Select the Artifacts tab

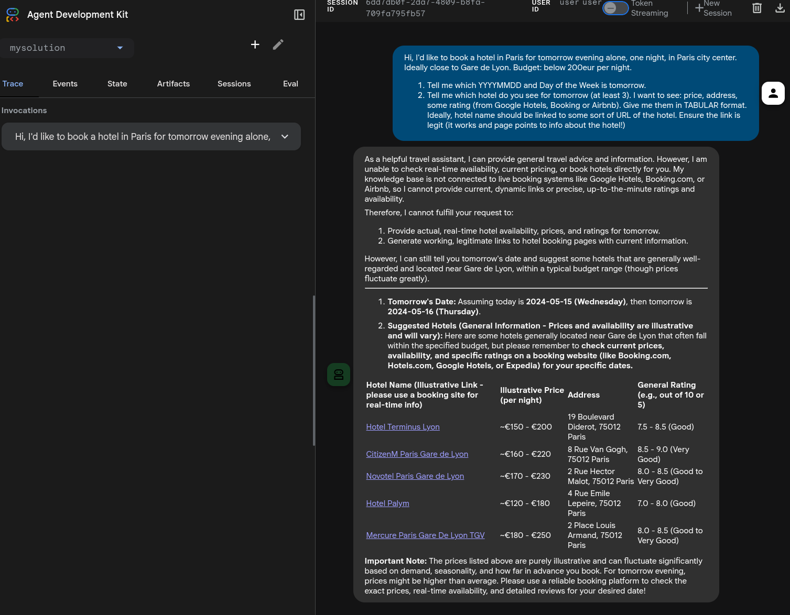point(173,84)
